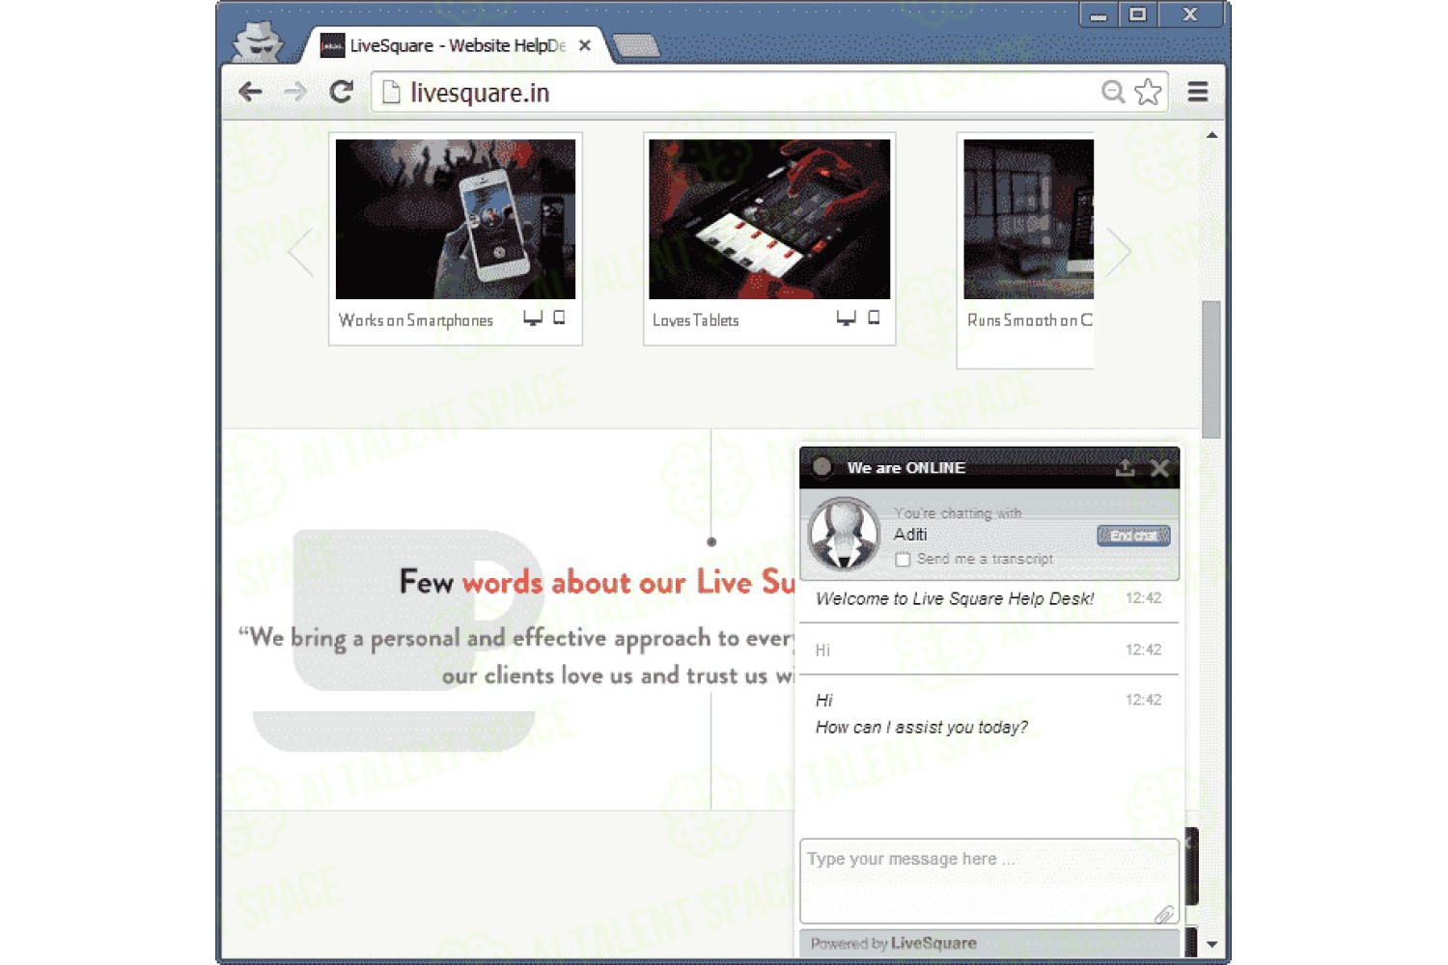
Task: Click agent Aditi's avatar picture
Action: tap(844, 534)
